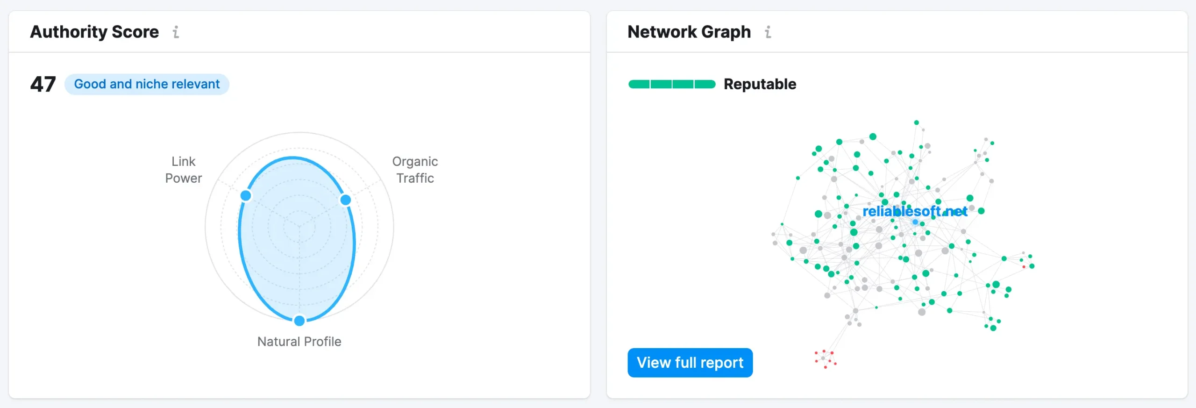Click the Network Graph info icon
Image resolution: width=1196 pixels, height=408 pixels.
point(768,32)
